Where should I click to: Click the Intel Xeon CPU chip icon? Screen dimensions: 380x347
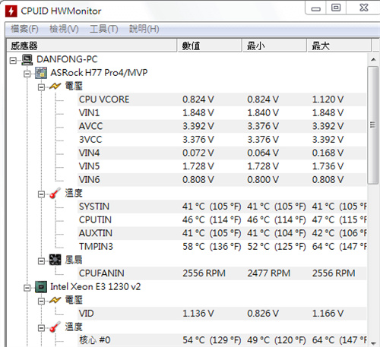[x=41, y=287]
